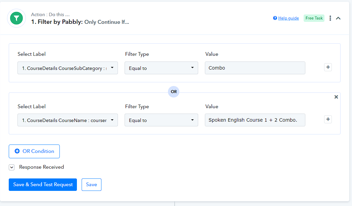Click the question mark help icon

click(x=275, y=18)
